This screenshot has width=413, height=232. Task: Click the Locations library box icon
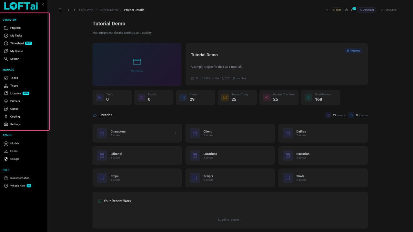195,156
